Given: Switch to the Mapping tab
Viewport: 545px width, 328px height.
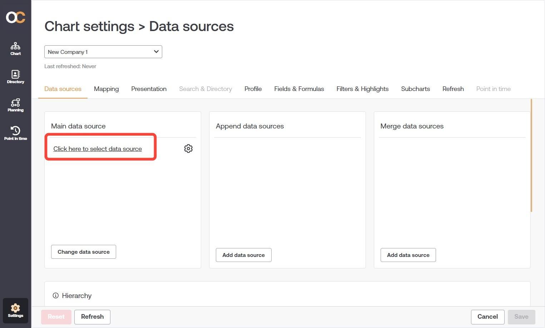Looking at the screenshot, I should point(106,89).
